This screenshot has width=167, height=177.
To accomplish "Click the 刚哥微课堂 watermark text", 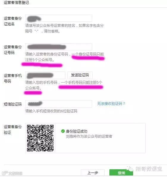I will coord(149,169).
